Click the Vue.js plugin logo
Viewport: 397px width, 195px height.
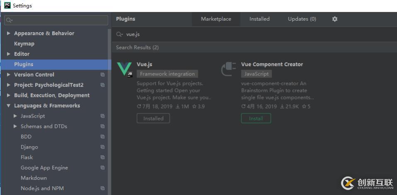click(124, 69)
